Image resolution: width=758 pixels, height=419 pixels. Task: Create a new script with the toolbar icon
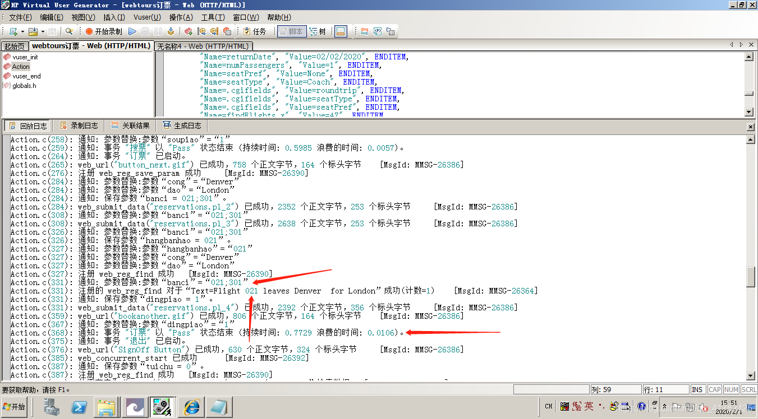point(12,31)
